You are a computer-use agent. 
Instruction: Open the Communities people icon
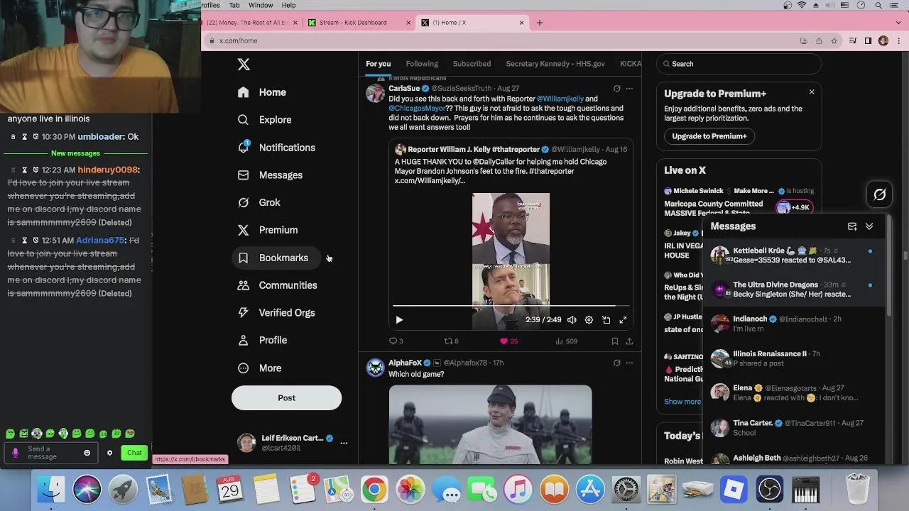(x=243, y=285)
